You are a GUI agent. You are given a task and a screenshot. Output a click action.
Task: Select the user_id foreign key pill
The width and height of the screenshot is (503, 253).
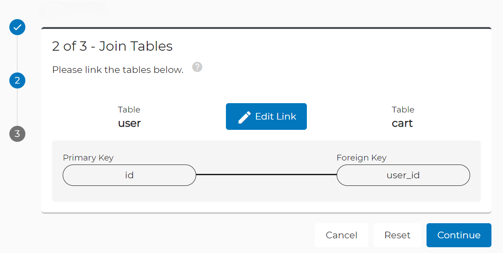pos(403,175)
